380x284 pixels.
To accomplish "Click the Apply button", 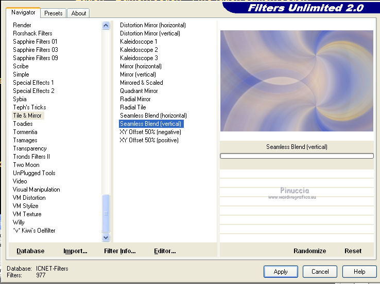I will click(281, 272).
